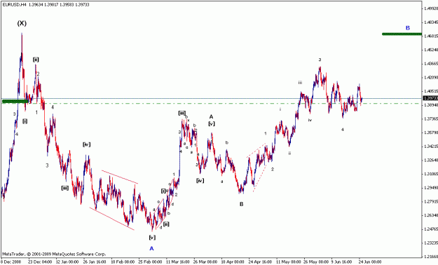Click the lowercase ii wave label under the May dip
Viewport: 438px width, 265px height.
click(x=289, y=154)
